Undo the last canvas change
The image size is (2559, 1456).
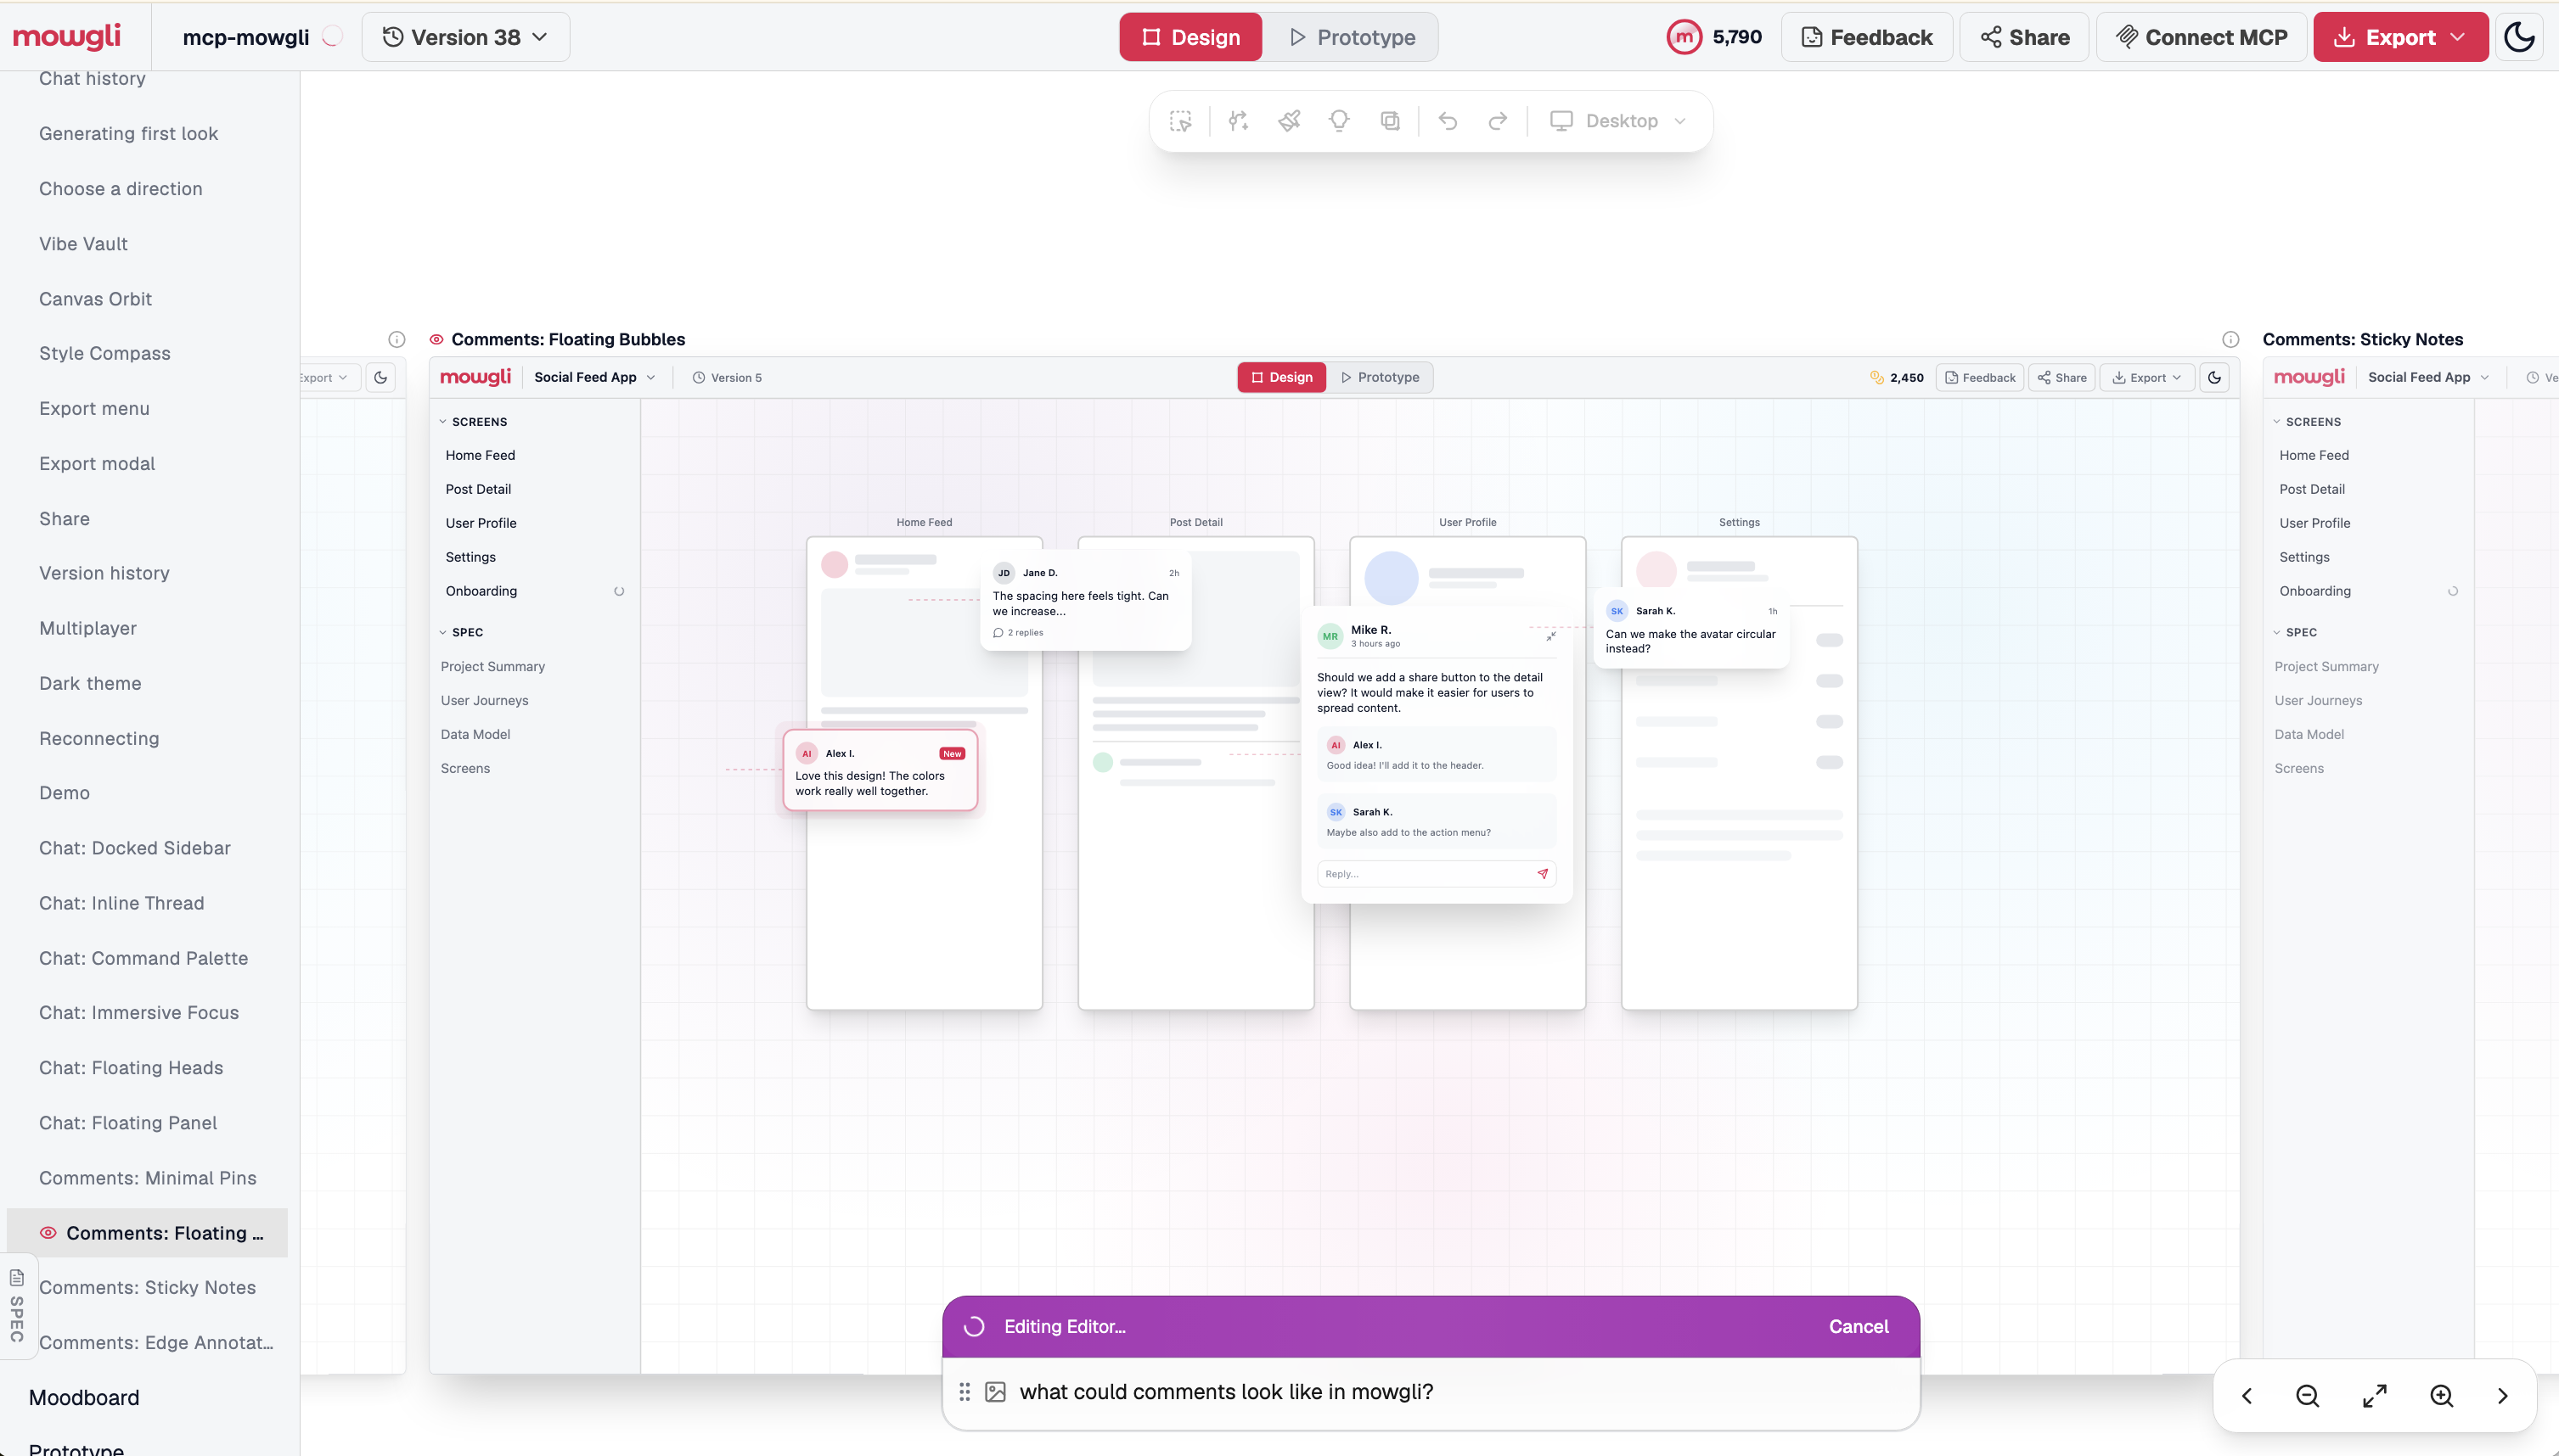tap(1448, 121)
